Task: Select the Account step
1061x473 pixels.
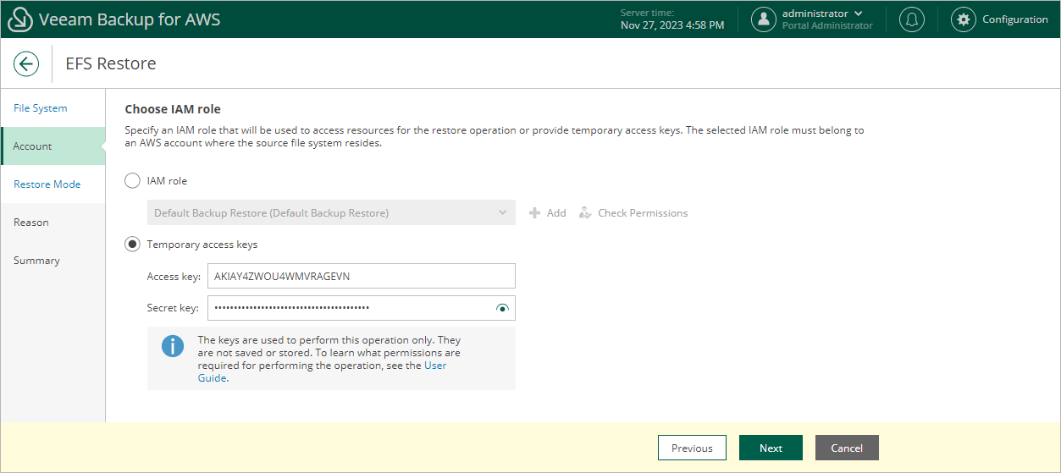Action: point(52,146)
